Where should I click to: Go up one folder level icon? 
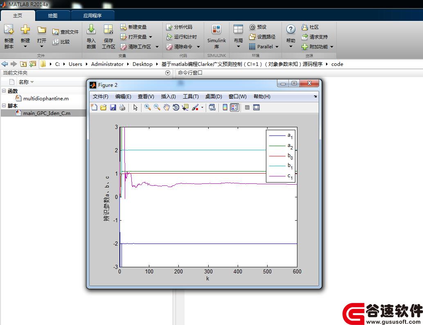coord(23,64)
